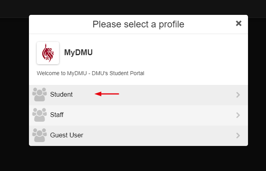Expand the Staff row chevron

(x=238, y=115)
